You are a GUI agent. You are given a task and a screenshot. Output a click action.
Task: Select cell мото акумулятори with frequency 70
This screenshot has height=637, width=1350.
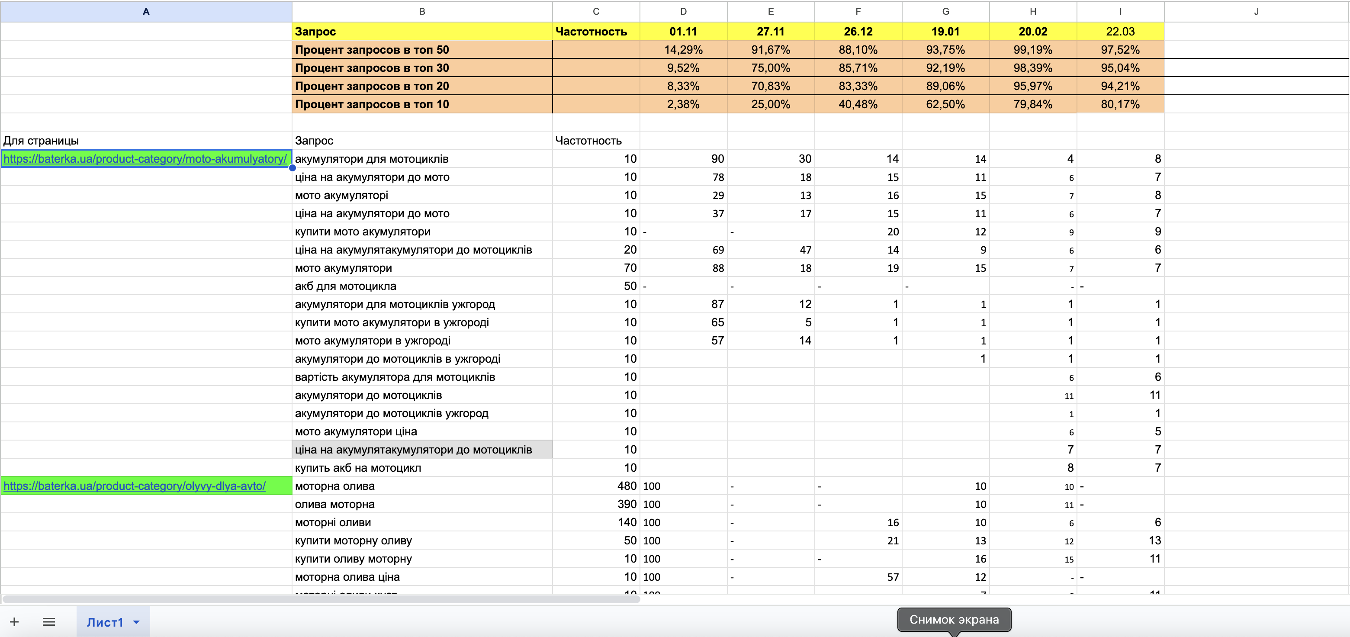[x=422, y=268]
